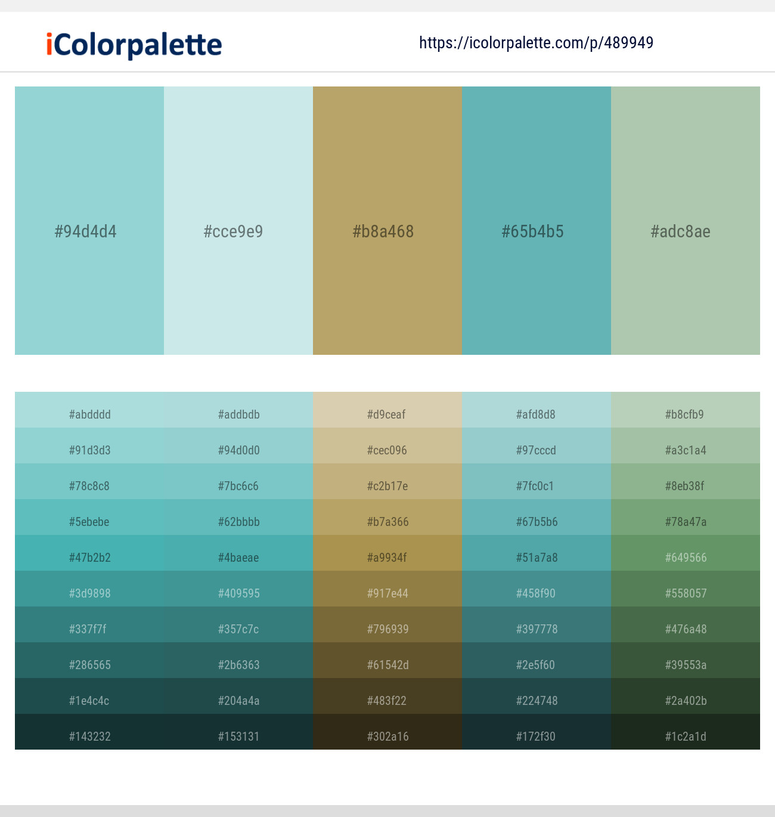Choose the #b8cfb9 light sage shade

click(x=686, y=410)
